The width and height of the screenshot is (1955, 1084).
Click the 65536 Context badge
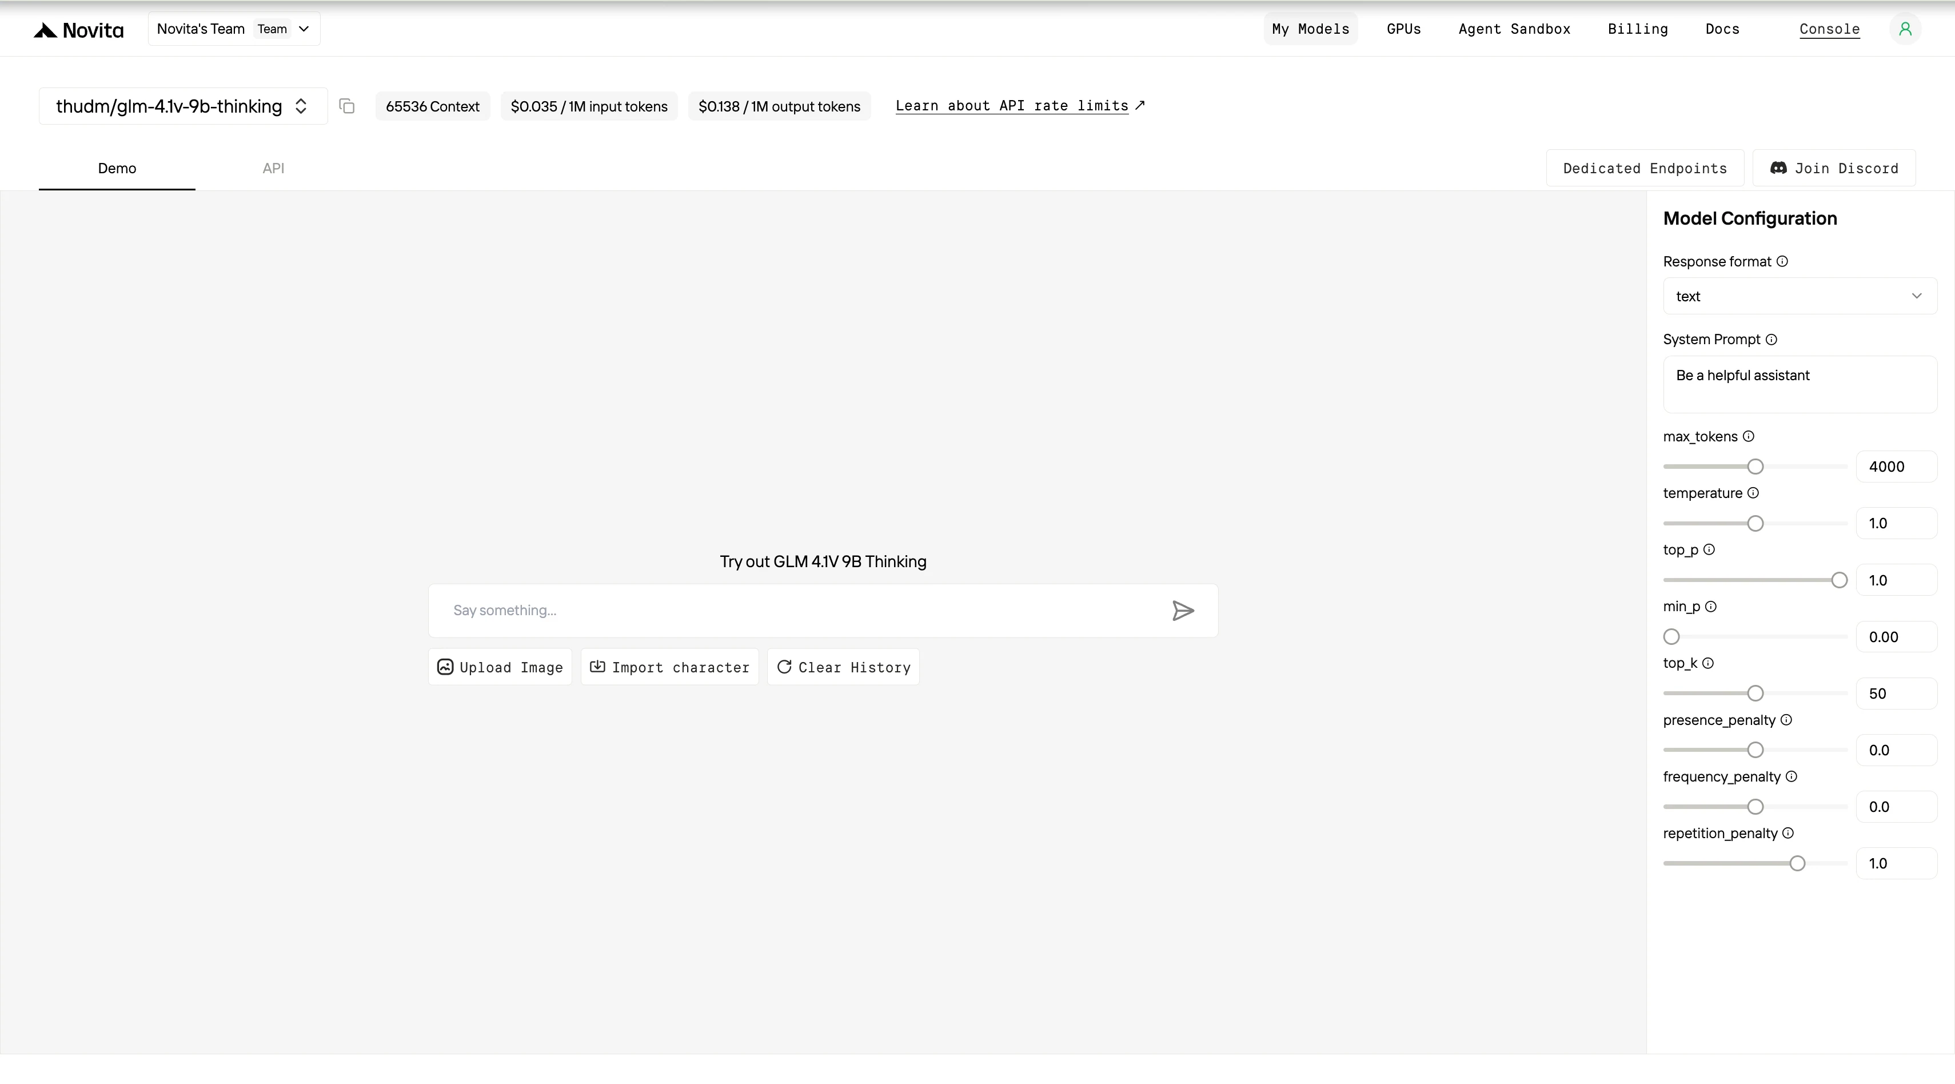click(433, 106)
